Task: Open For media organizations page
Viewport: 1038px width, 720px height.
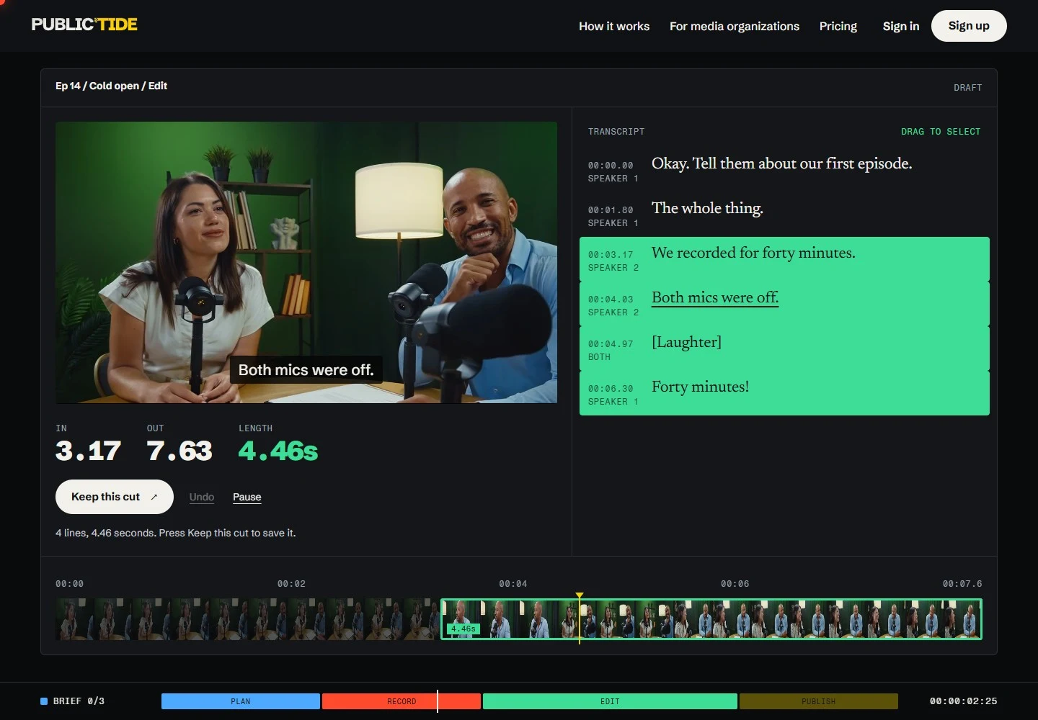Action: click(735, 26)
